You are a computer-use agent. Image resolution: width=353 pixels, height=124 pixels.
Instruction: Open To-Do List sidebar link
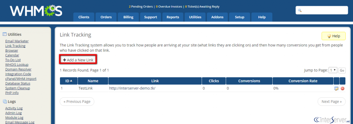[x=13, y=60]
